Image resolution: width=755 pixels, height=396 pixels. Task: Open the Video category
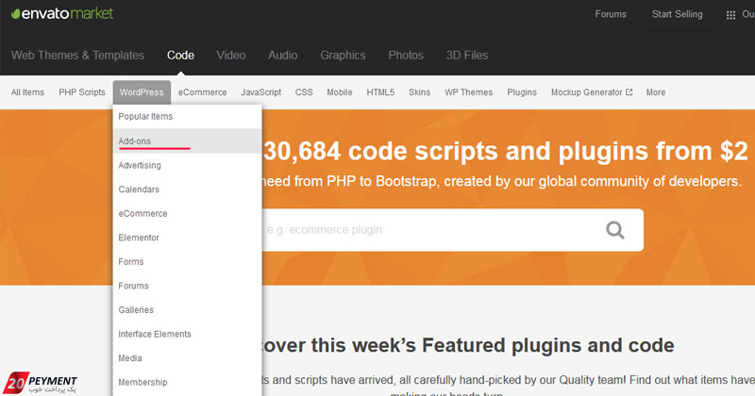(231, 55)
